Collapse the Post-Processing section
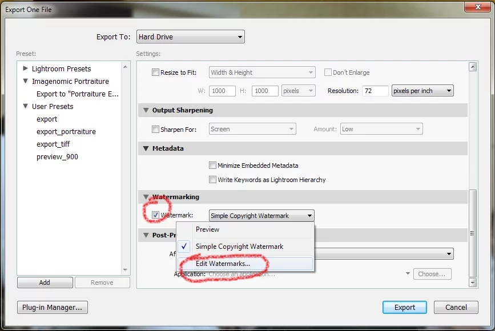495x331 pixels. coord(146,235)
